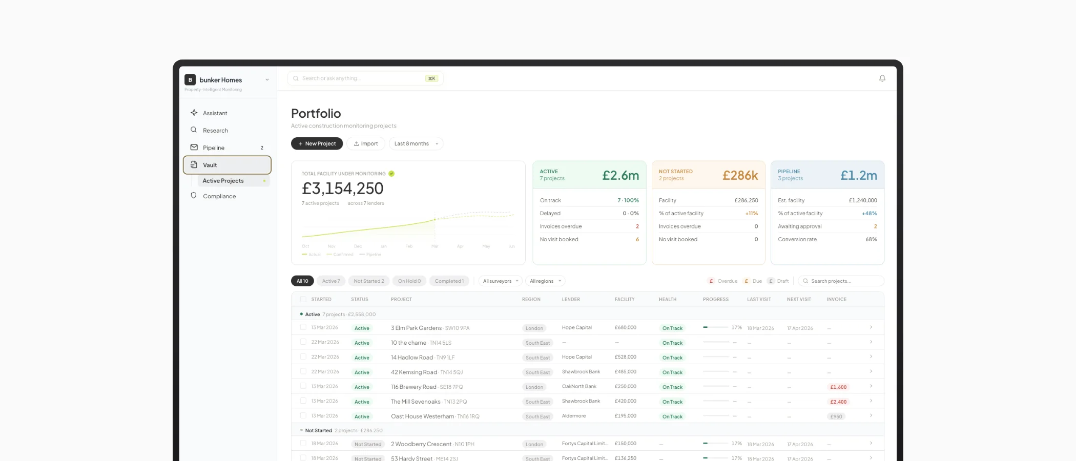Click the New Project button
The height and width of the screenshot is (461, 1076).
317,143
